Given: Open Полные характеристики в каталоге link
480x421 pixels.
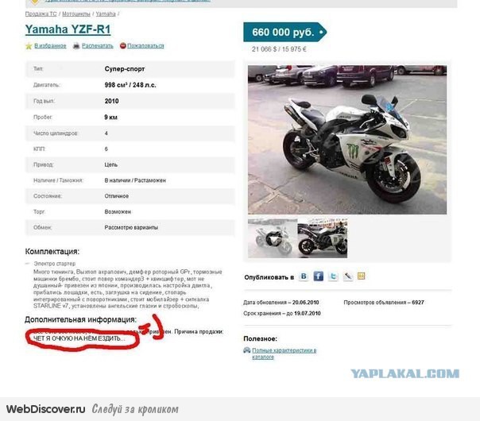Looking at the screenshot, I should (x=284, y=353).
